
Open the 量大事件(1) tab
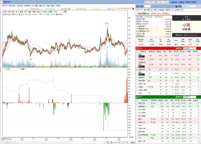pyautogui.click(x=148, y=10)
